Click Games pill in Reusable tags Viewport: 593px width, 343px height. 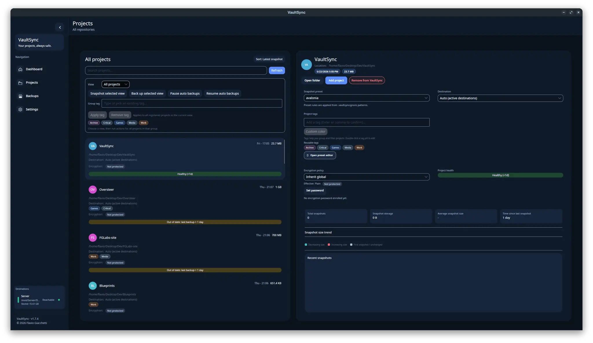point(335,148)
